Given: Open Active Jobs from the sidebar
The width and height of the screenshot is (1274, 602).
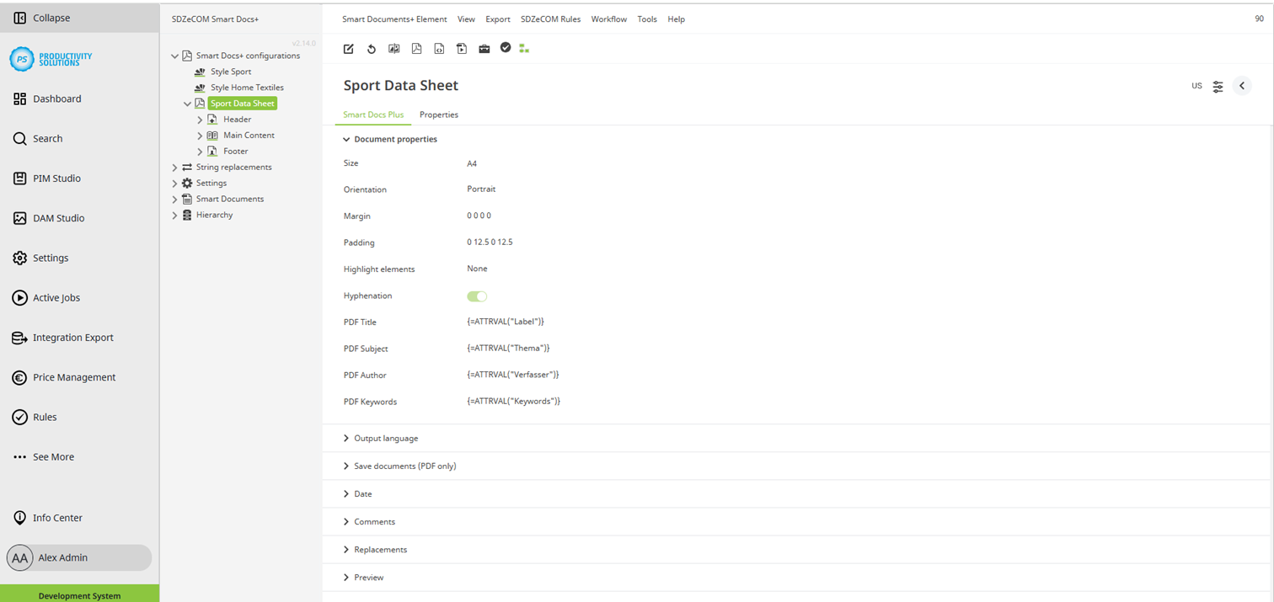Looking at the screenshot, I should tap(56, 297).
